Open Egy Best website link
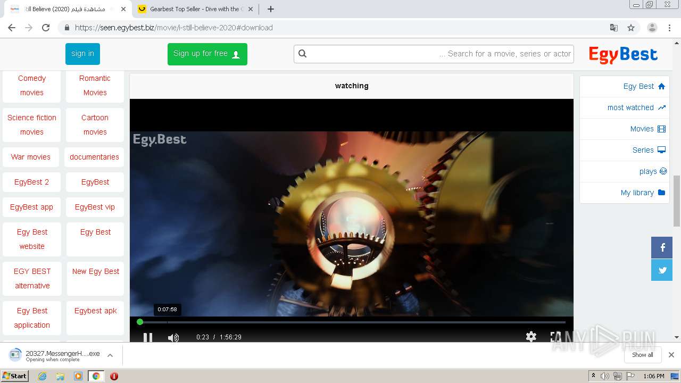Viewport: 681px width, 383px height. (x=32, y=239)
